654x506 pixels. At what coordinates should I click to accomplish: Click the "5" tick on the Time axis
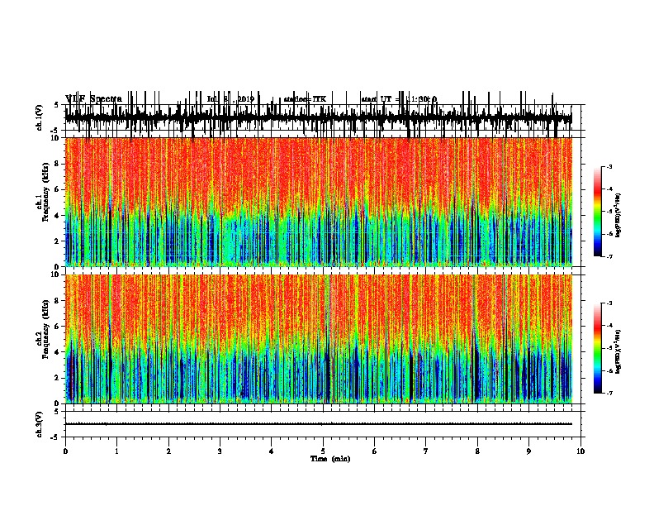[323, 451]
